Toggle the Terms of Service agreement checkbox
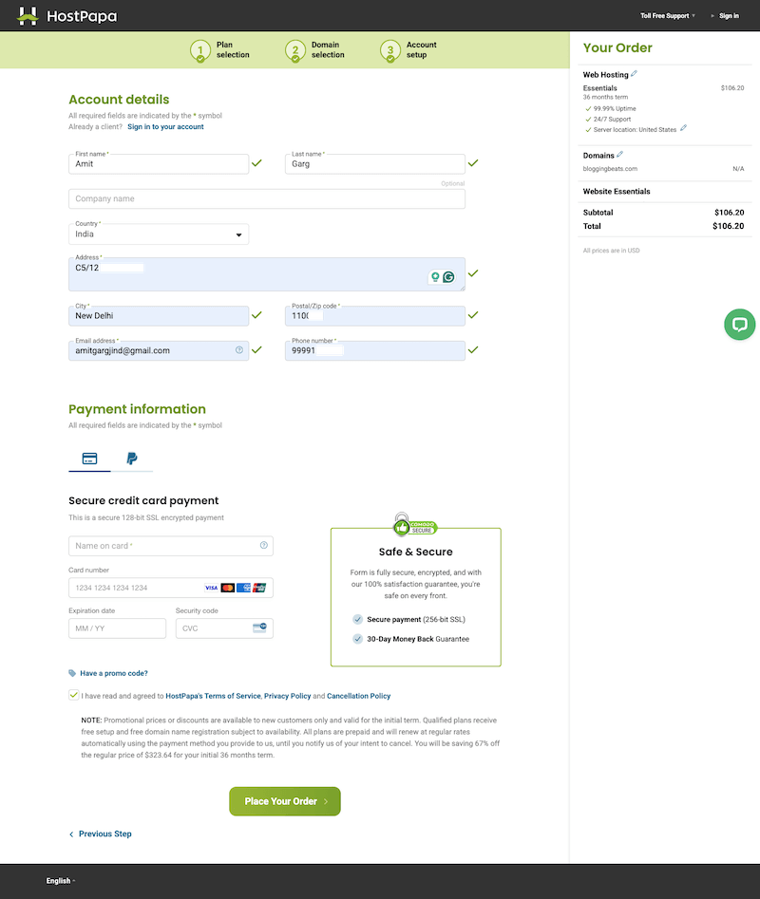Image resolution: width=760 pixels, height=899 pixels. coord(74,695)
